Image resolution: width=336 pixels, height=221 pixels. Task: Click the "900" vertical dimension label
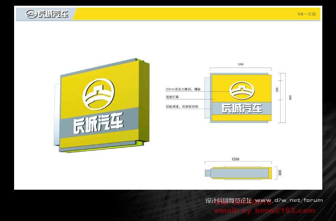point(290,97)
